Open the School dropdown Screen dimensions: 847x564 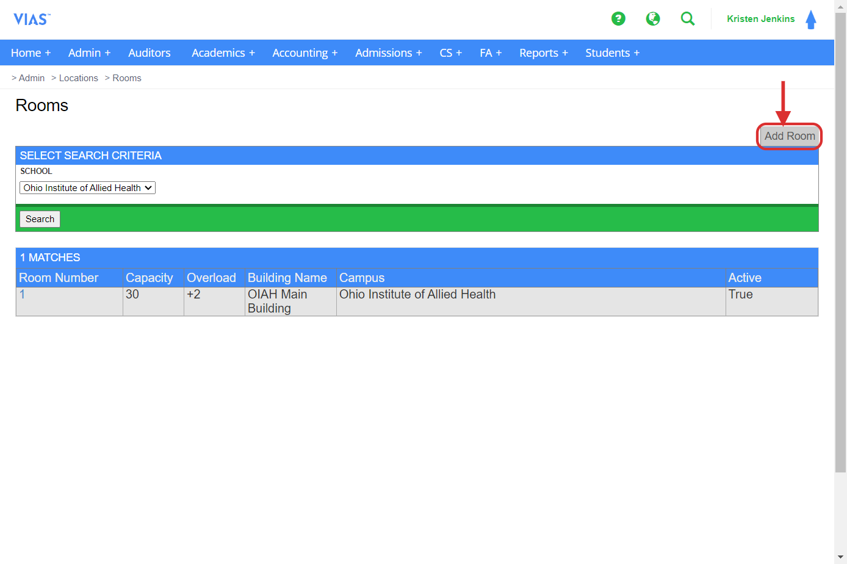click(87, 188)
